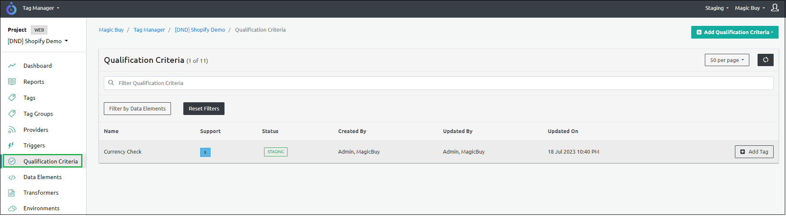
Task: Open the Staging environment dropdown
Action: (717, 8)
